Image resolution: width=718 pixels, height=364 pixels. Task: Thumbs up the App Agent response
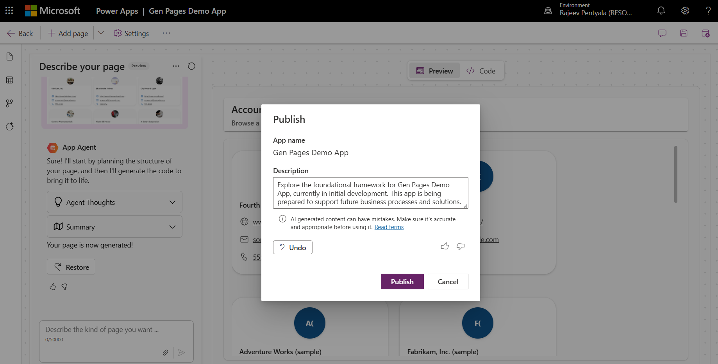point(53,287)
